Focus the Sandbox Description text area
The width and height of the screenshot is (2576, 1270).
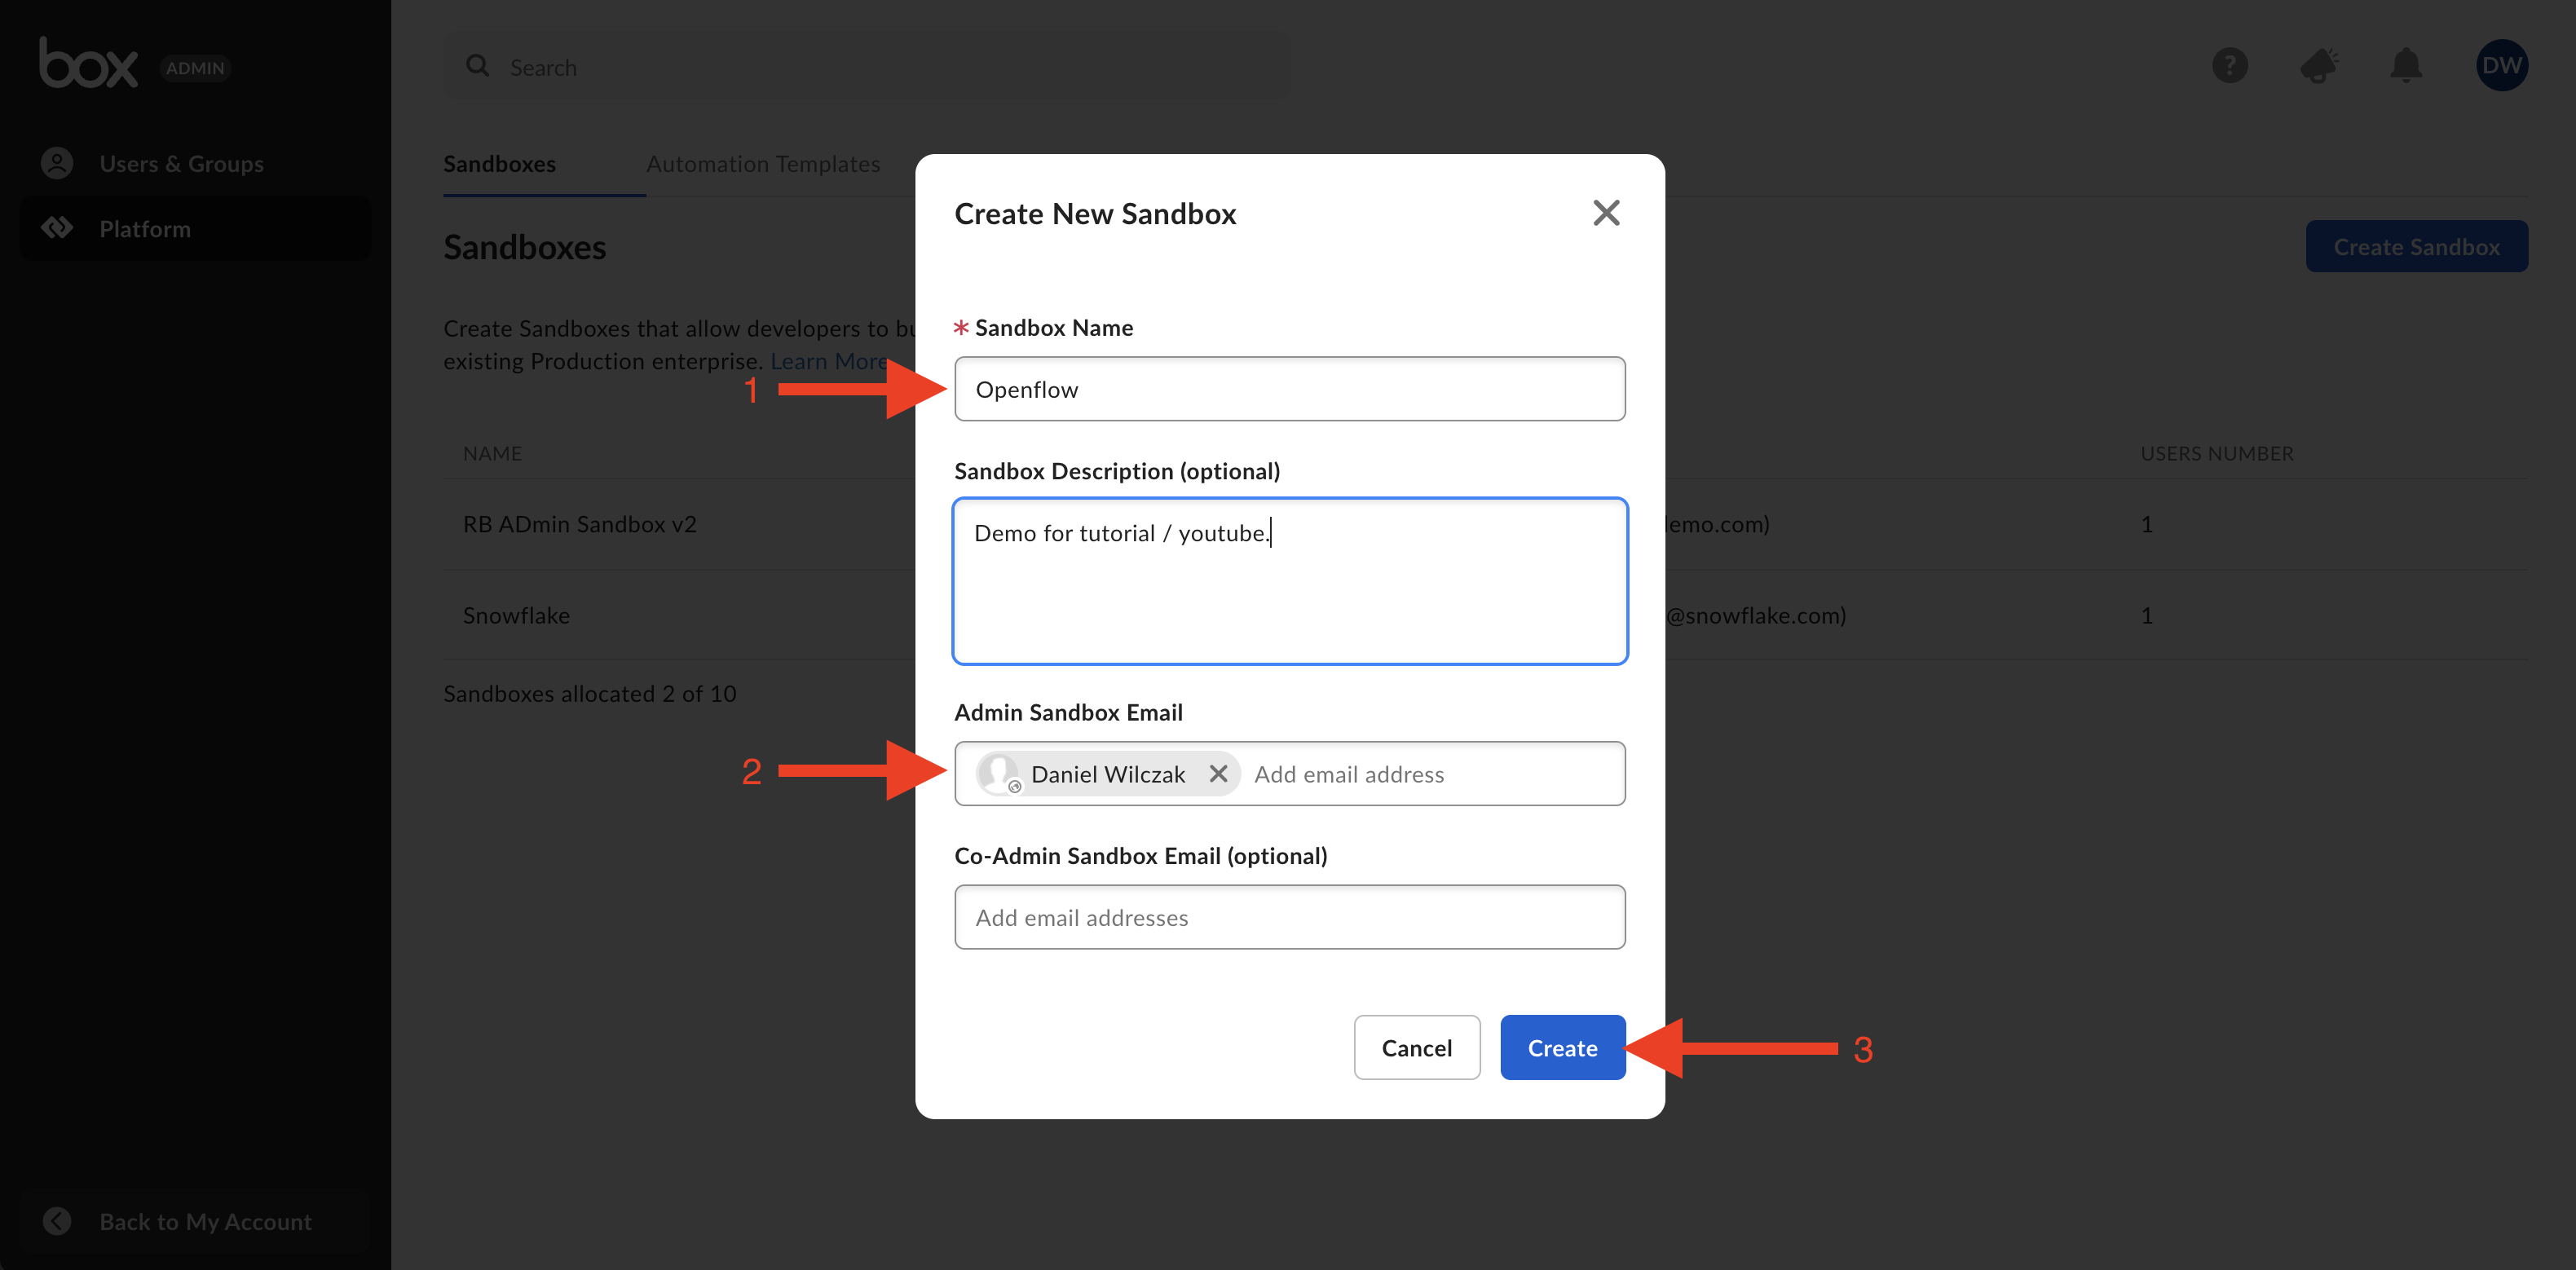click(1289, 581)
